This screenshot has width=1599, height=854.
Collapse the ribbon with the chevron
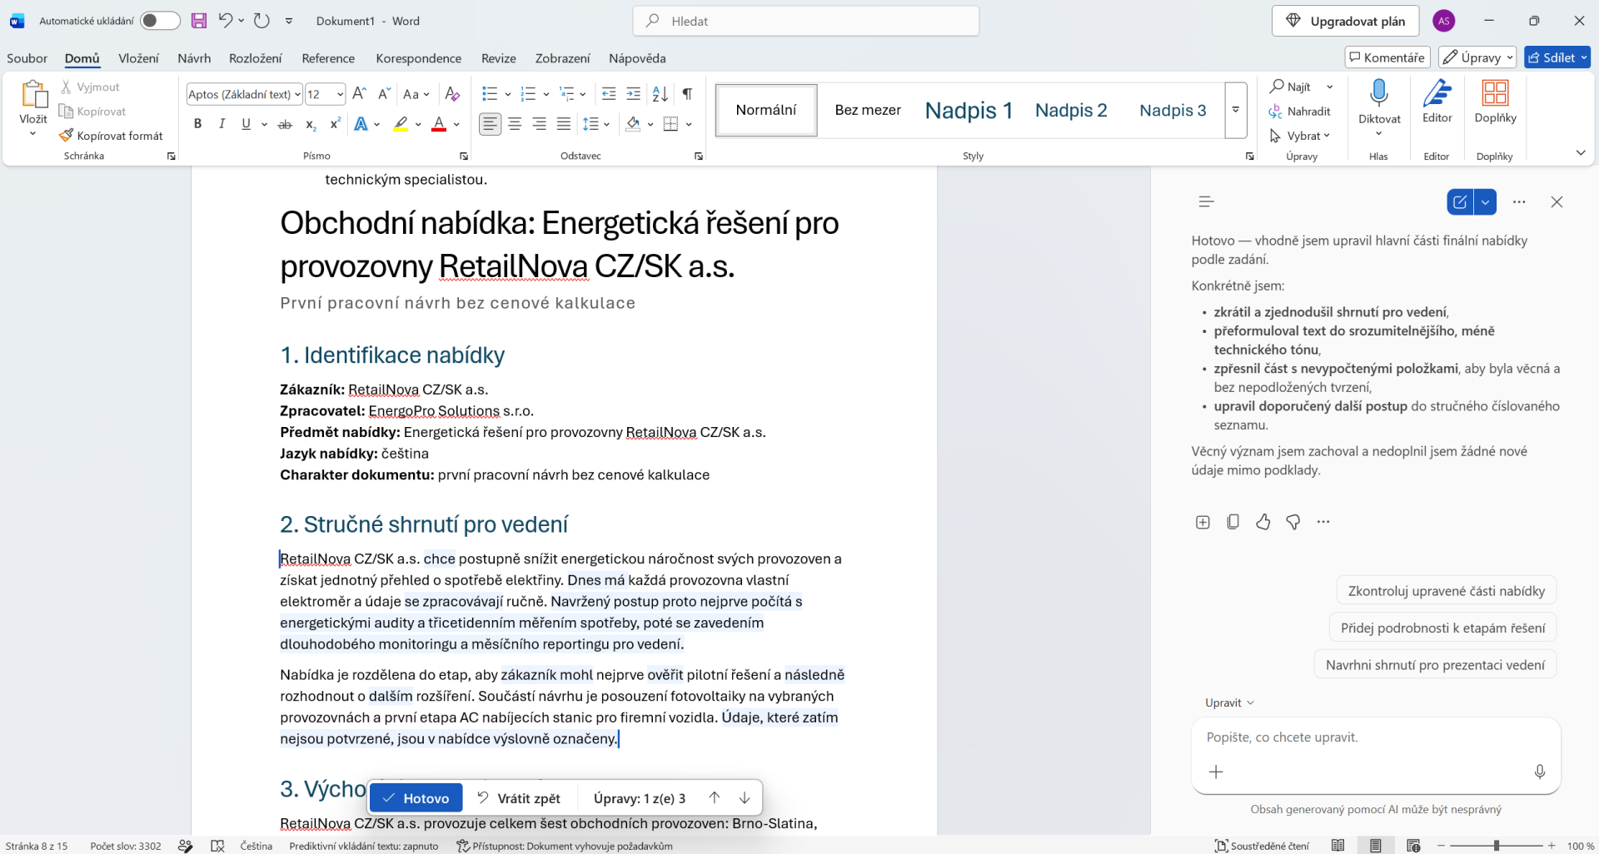tap(1580, 152)
